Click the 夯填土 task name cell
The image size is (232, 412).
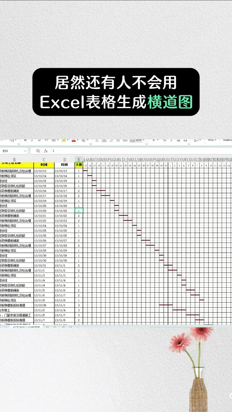pyautogui.click(x=17, y=310)
